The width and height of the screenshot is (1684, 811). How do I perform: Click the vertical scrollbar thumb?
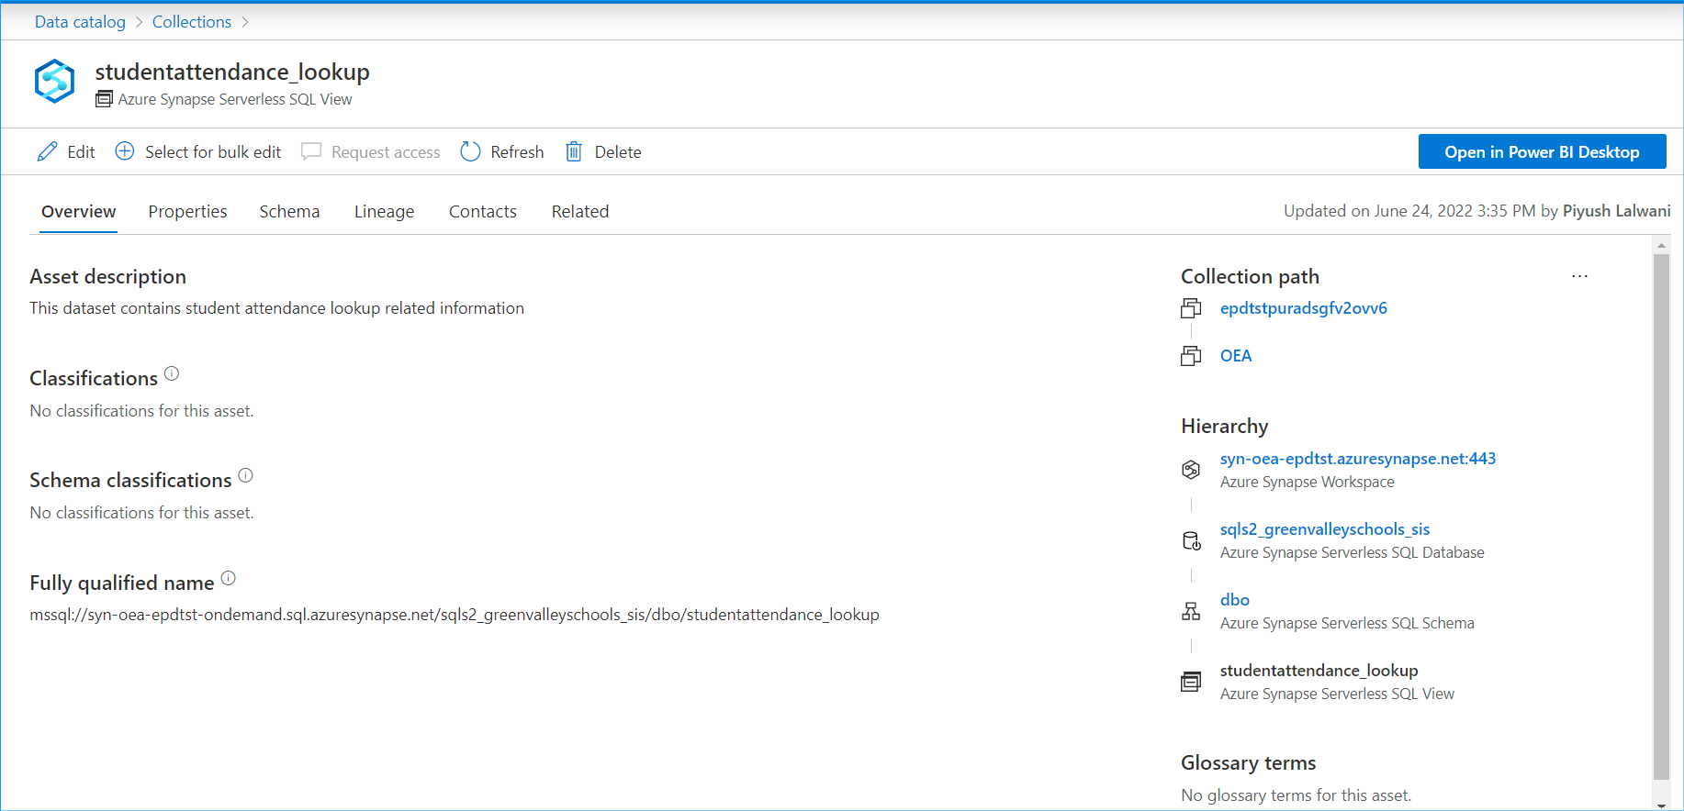point(1661,517)
